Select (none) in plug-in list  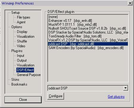(88, 17)
